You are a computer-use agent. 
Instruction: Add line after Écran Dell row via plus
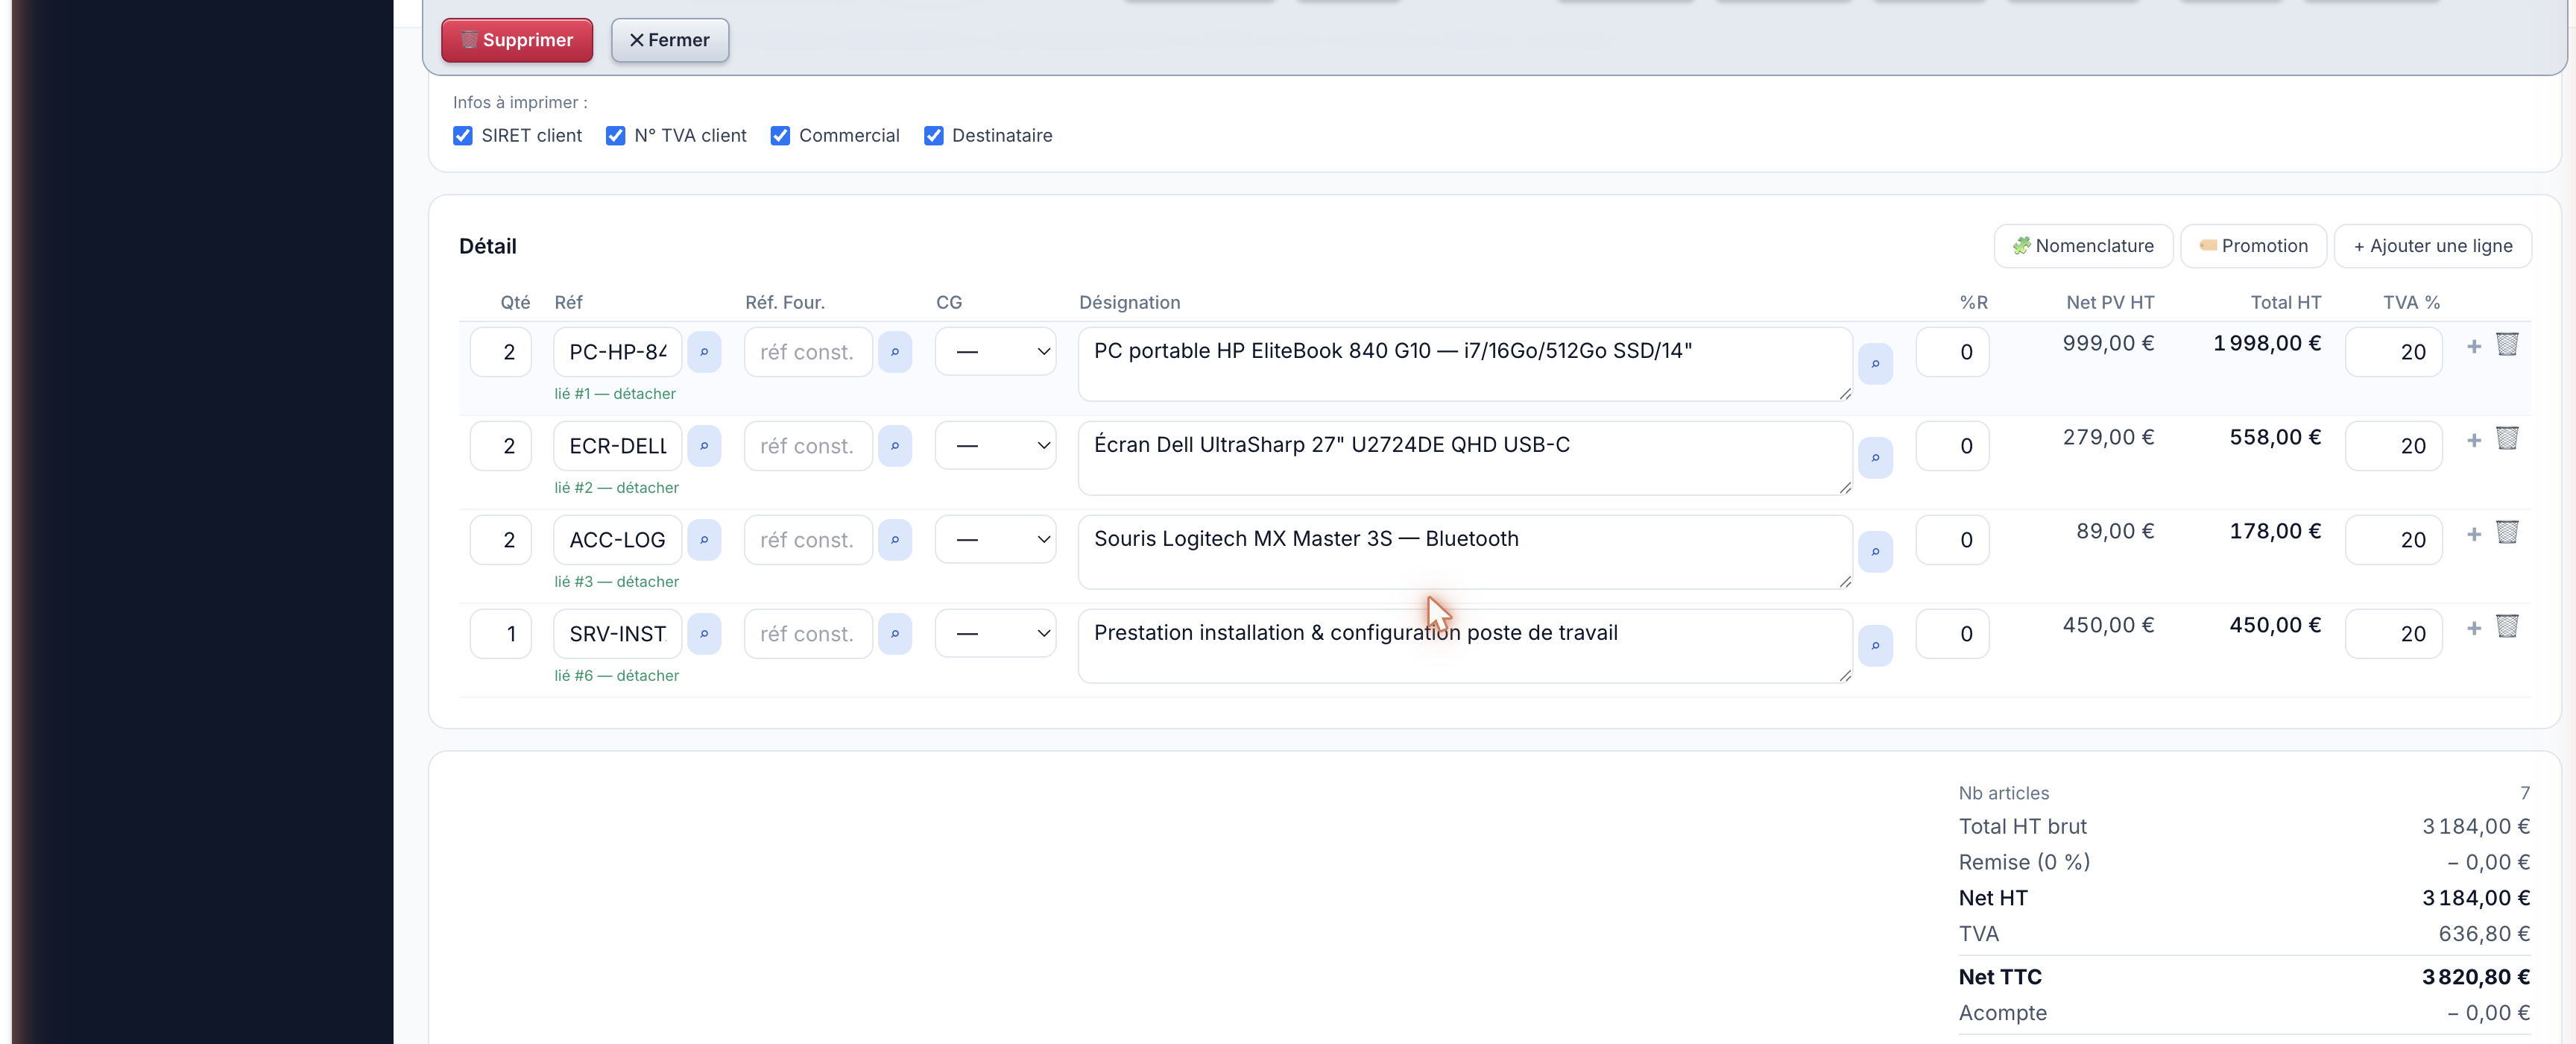2473,440
